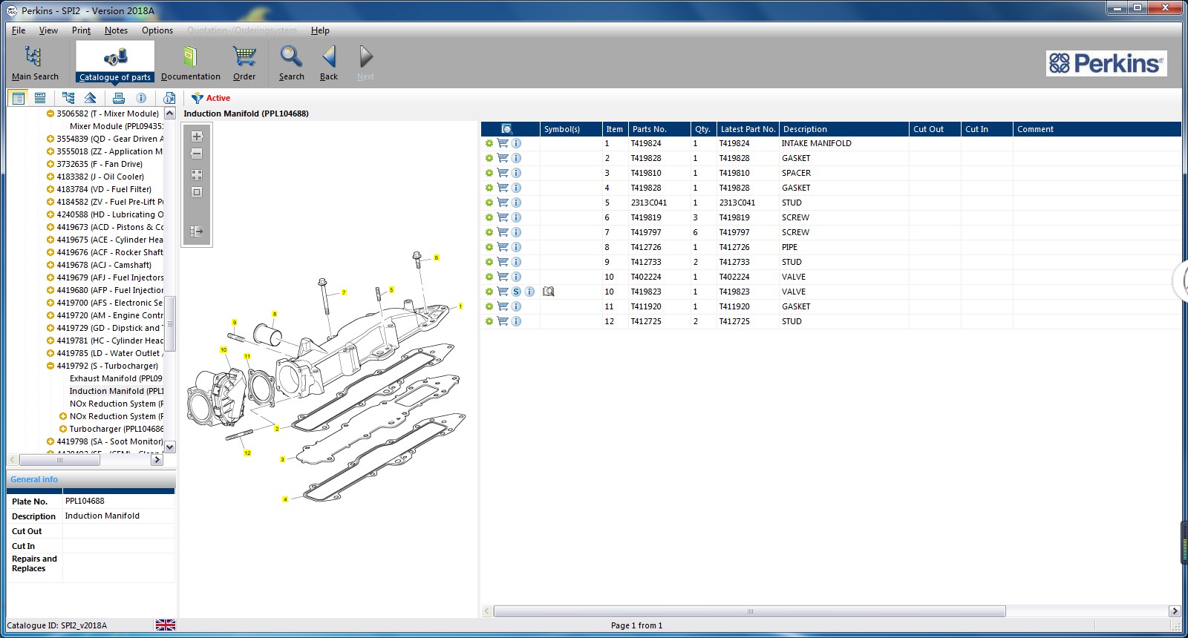Zoom out the diagram with the minus button

coord(197,154)
